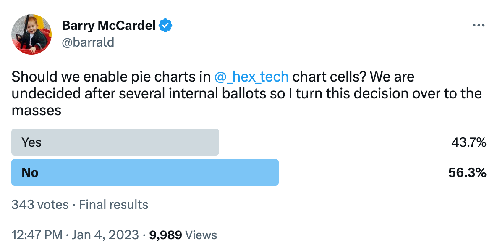Click the bold No label in poll
Image resolution: width=497 pixels, height=248 pixels.
[x=30, y=173]
